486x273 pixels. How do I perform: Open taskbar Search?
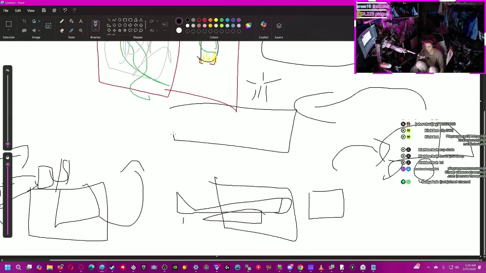click(x=18, y=268)
